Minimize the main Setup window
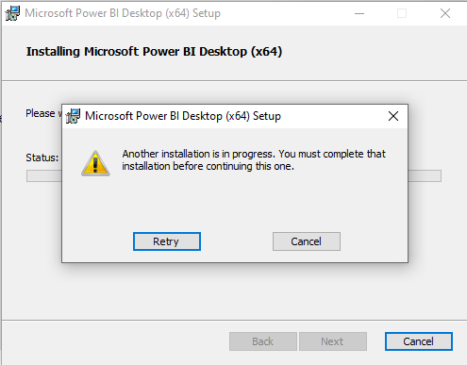This screenshot has width=467, height=365. (x=359, y=13)
